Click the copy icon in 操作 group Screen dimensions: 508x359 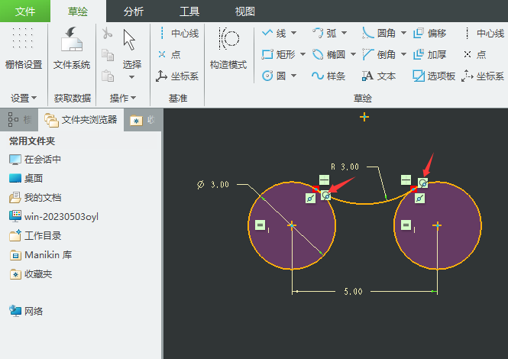(x=108, y=55)
